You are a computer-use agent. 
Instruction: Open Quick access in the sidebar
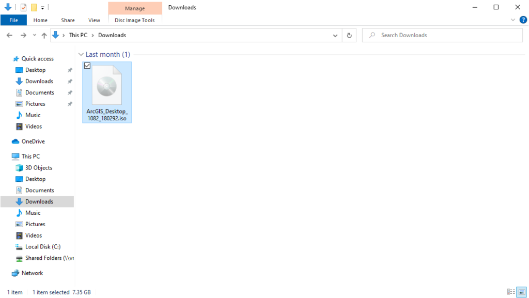click(37, 59)
